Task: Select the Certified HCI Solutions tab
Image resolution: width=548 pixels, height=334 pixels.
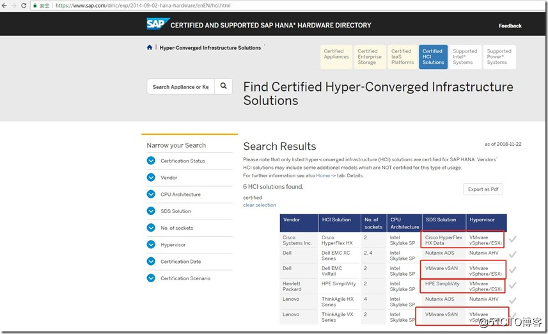Action: (x=433, y=57)
